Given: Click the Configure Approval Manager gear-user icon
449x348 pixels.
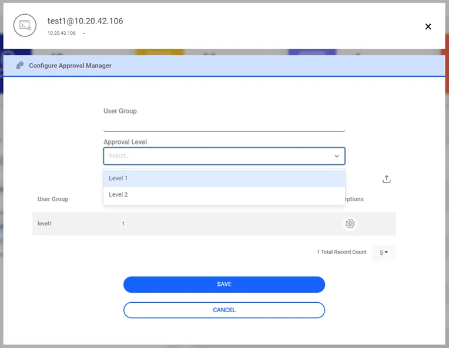Looking at the screenshot, I should 20,66.
